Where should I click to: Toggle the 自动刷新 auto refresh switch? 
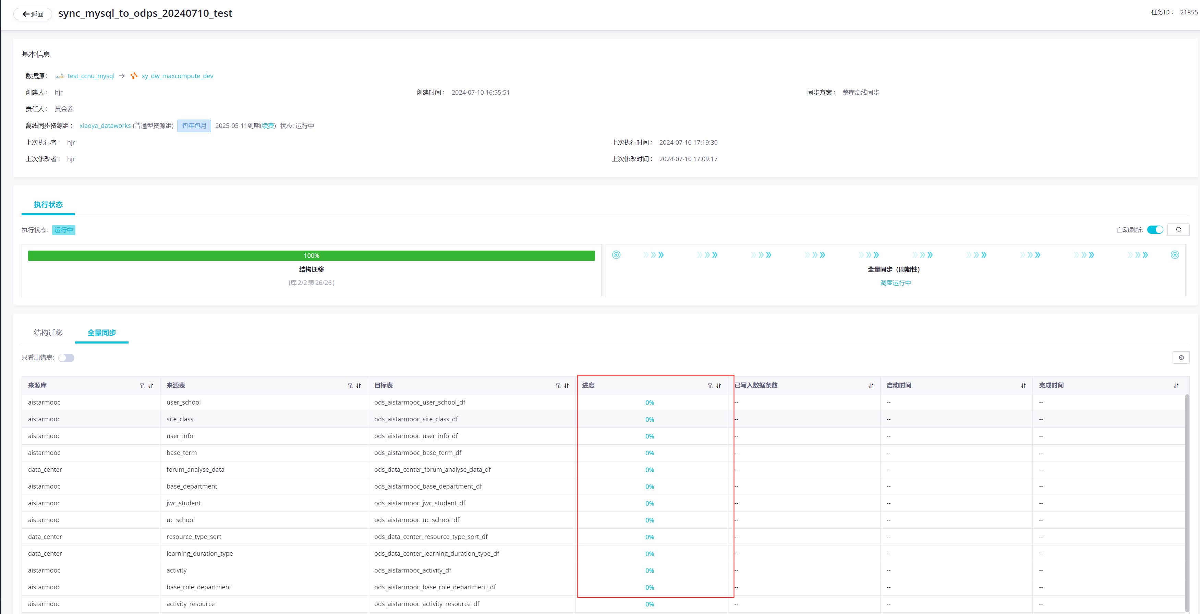1155,230
